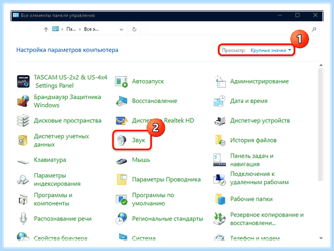Expand the address bar history chevron
Viewport: 334px width, 251px height.
pos(121,29)
